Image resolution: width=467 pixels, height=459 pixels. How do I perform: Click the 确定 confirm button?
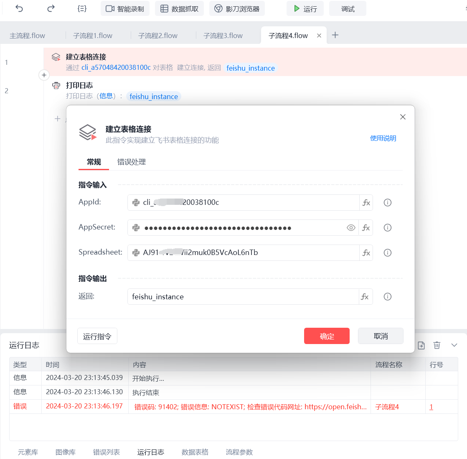tap(327, 336)
